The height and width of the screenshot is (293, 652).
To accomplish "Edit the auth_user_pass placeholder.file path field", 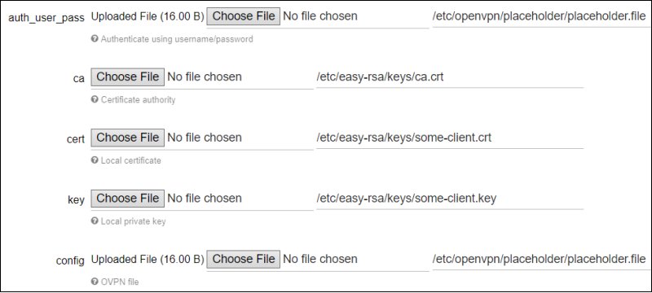I will 541,16.
